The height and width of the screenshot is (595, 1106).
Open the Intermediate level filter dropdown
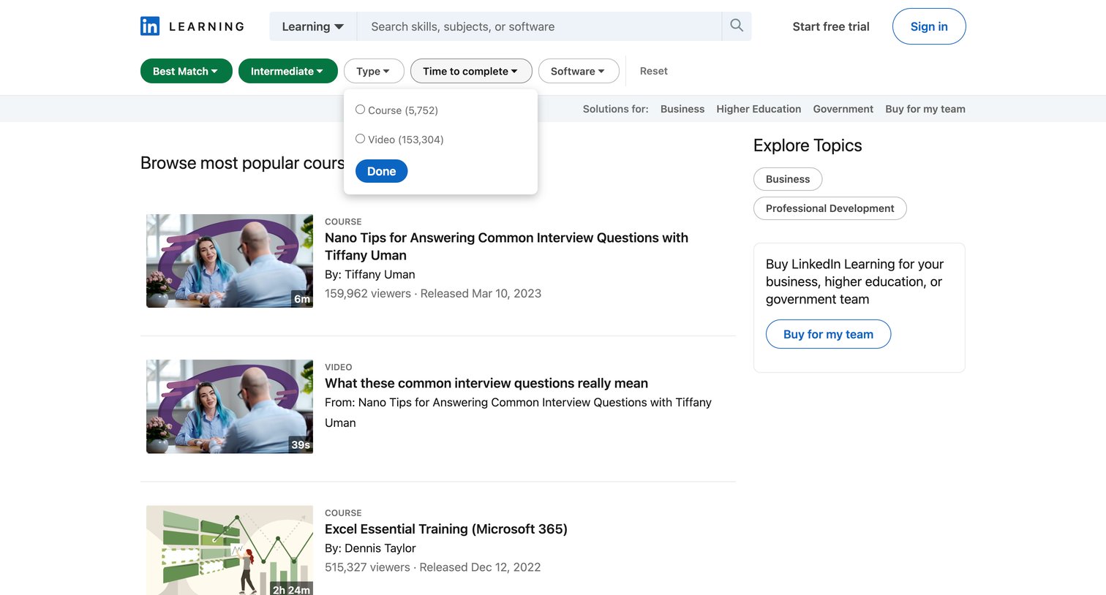[287, 71]
